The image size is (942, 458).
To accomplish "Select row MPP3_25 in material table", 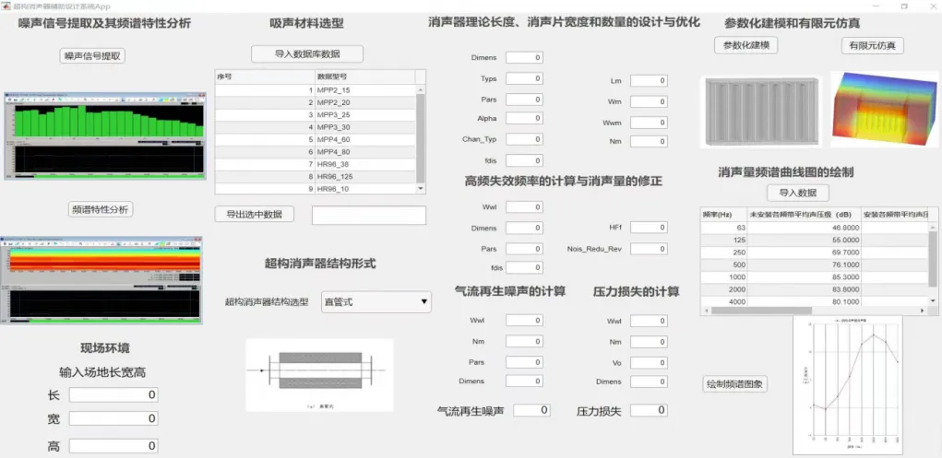I will click(316, 114).
